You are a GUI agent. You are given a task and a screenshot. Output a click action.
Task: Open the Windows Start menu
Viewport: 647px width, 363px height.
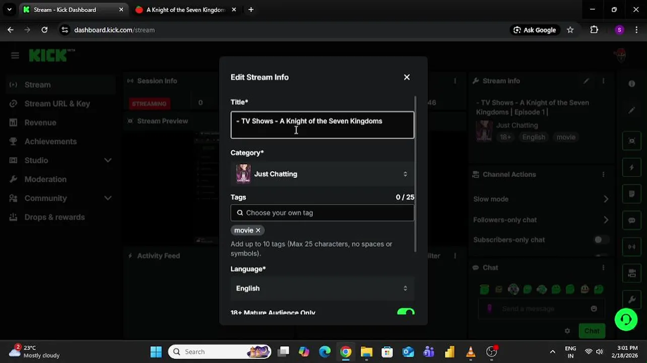coord(156,352)
